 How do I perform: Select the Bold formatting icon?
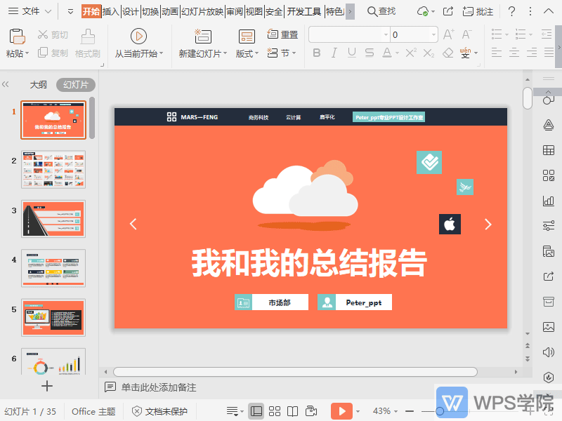317,53
